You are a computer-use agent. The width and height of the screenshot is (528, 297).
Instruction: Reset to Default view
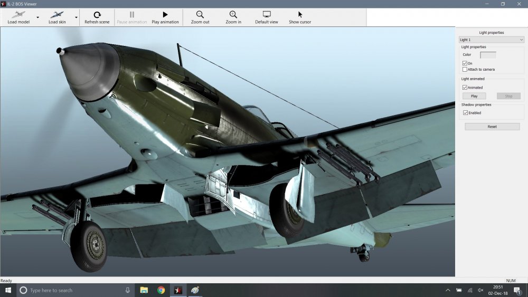click(x=267, y=15)
